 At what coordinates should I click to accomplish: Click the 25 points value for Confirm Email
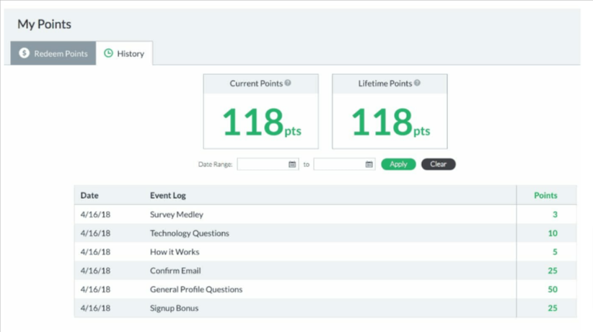553,271
